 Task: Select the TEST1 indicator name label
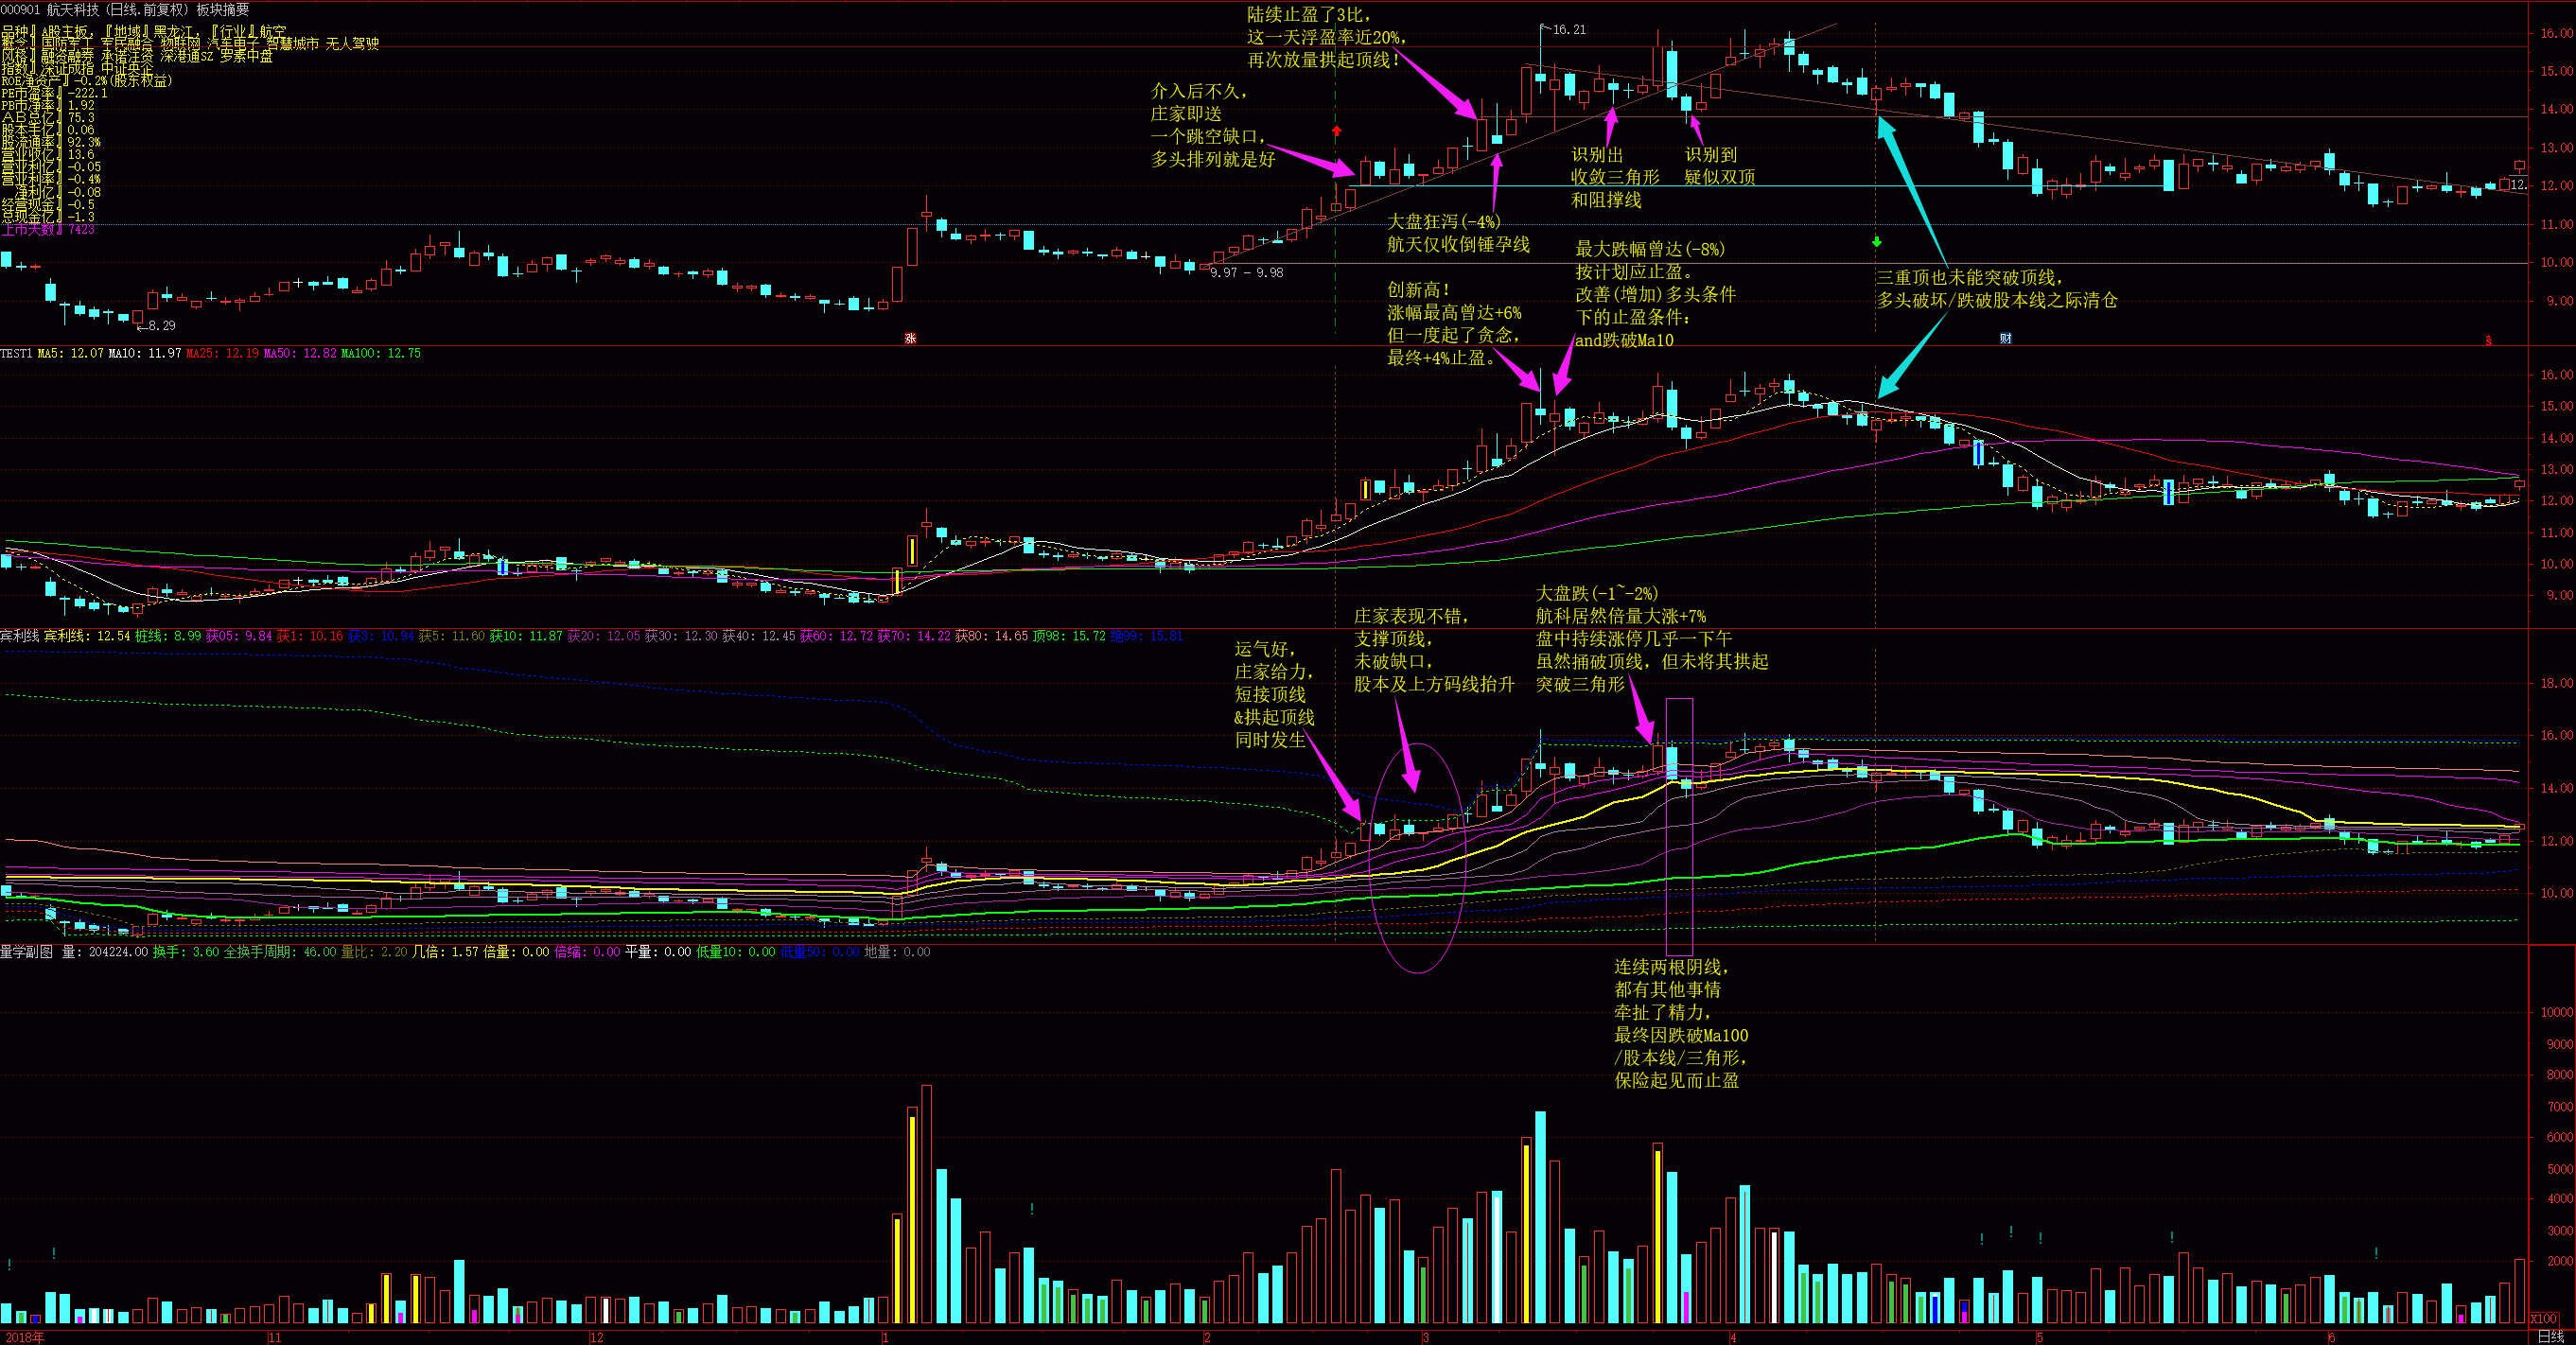tap(17, 353)
